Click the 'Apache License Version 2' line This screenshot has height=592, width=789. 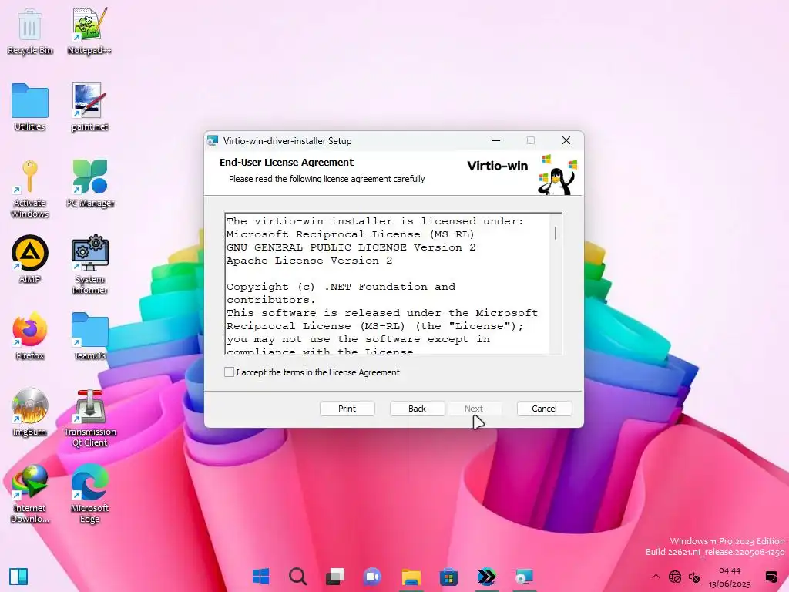click(310, 261)
